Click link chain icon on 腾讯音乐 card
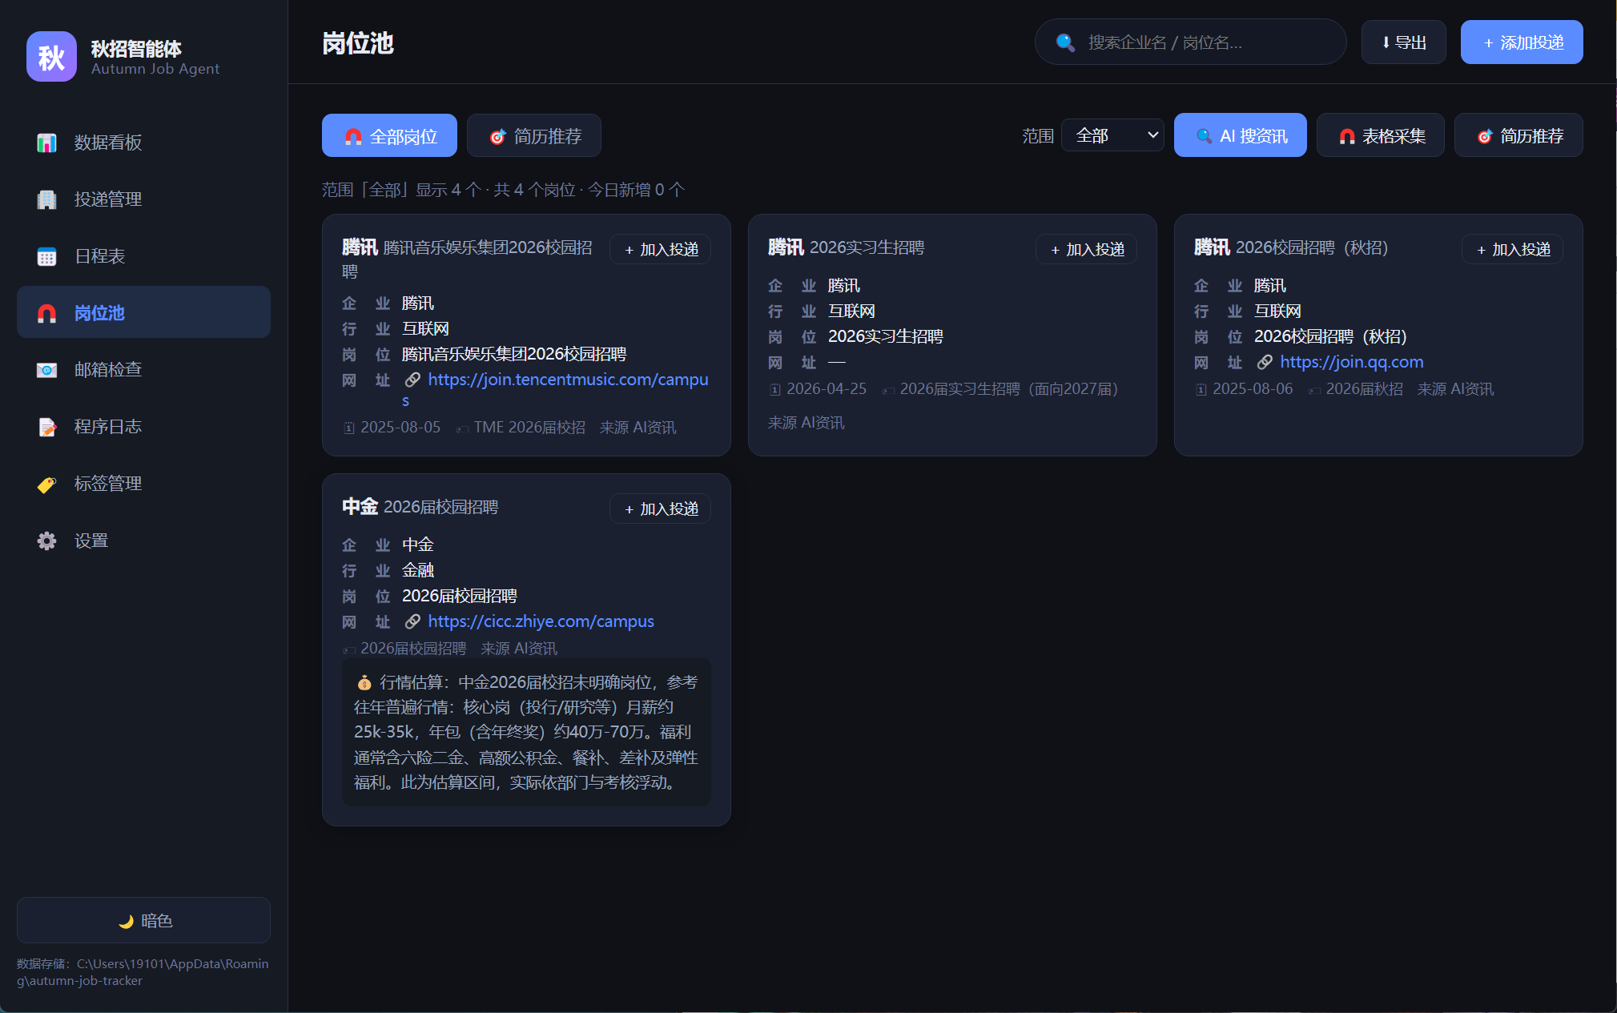The image size is (1617, 1013). point(412,380)
